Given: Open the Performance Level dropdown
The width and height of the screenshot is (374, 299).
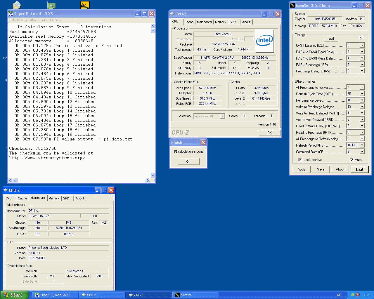Looking at the screenshot, I should coord(362,100).
